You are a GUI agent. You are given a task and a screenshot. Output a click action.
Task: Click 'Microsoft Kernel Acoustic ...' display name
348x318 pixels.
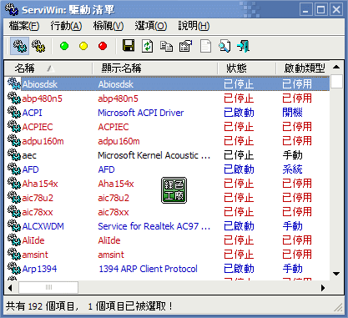[x=154, y=155]
